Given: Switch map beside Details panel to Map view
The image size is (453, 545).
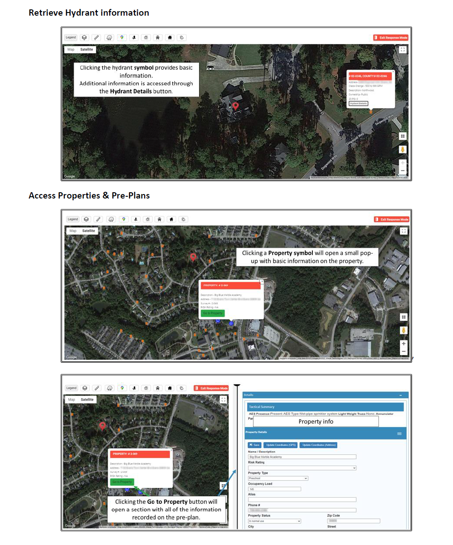Looking at the screenshot, I should point(71,400).
